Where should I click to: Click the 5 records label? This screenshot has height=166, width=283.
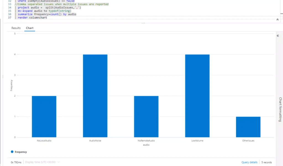[x=266, y=162]
